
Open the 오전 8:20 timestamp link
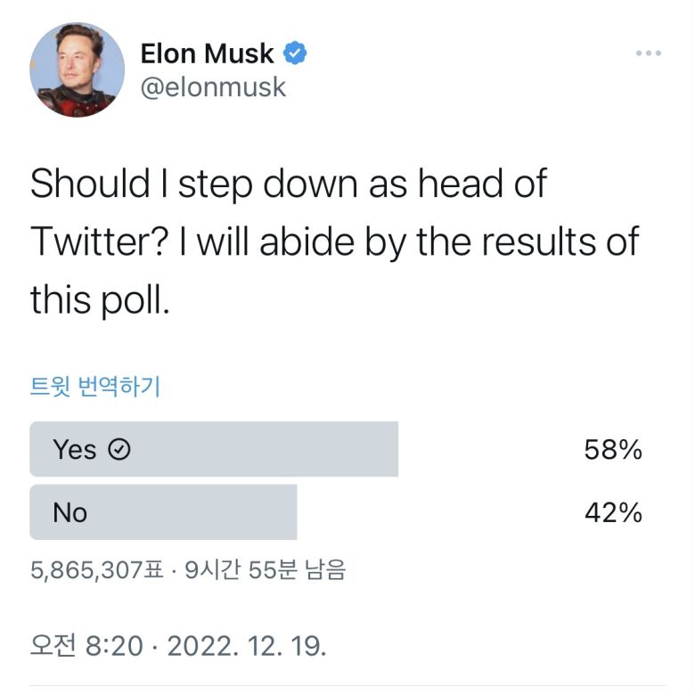click(86, 645)
